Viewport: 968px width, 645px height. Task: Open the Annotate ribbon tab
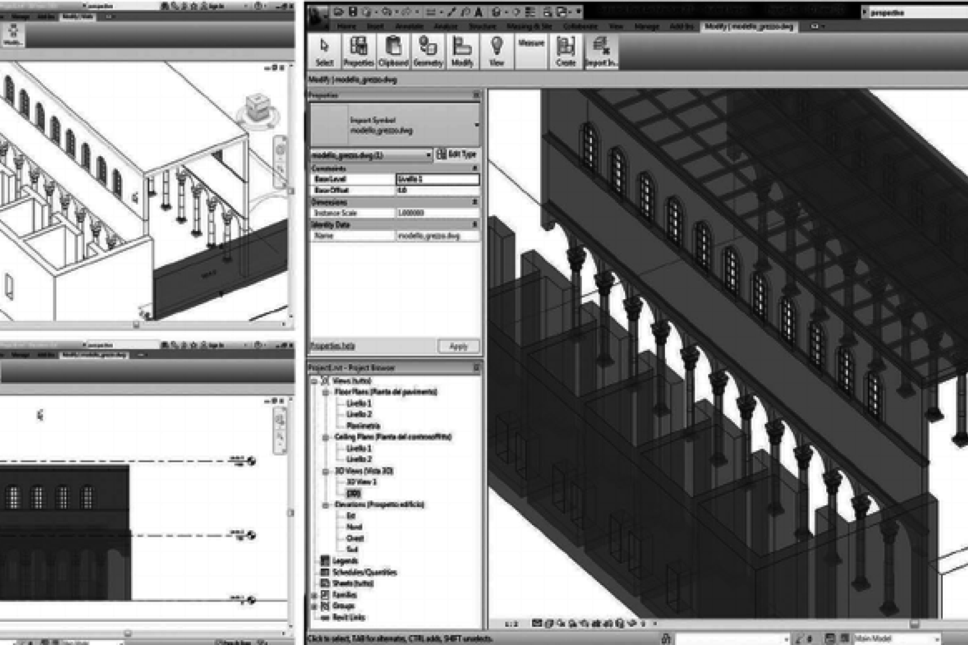(x=409, y=26)
